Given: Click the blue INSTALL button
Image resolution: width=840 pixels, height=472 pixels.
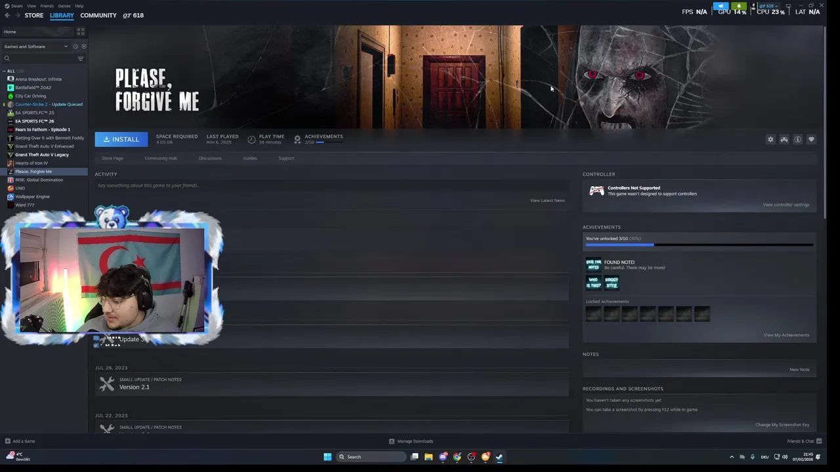Looking at the screenshot, I should (121, 139).
